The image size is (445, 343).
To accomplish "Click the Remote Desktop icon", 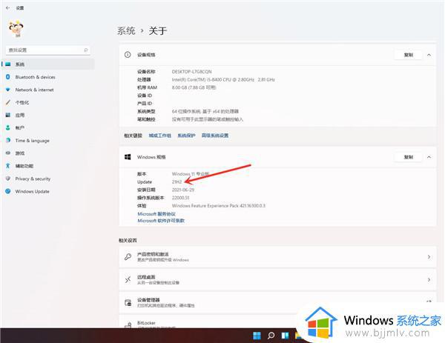I will click(128, 280).
